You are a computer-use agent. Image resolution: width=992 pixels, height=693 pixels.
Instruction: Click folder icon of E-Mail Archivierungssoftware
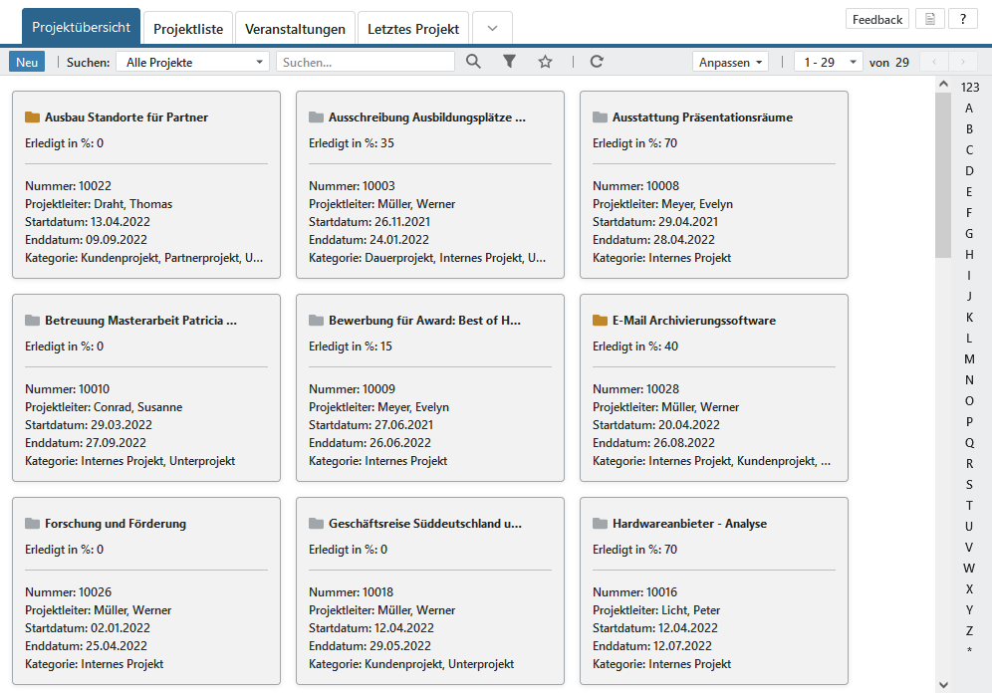point(600,321)
